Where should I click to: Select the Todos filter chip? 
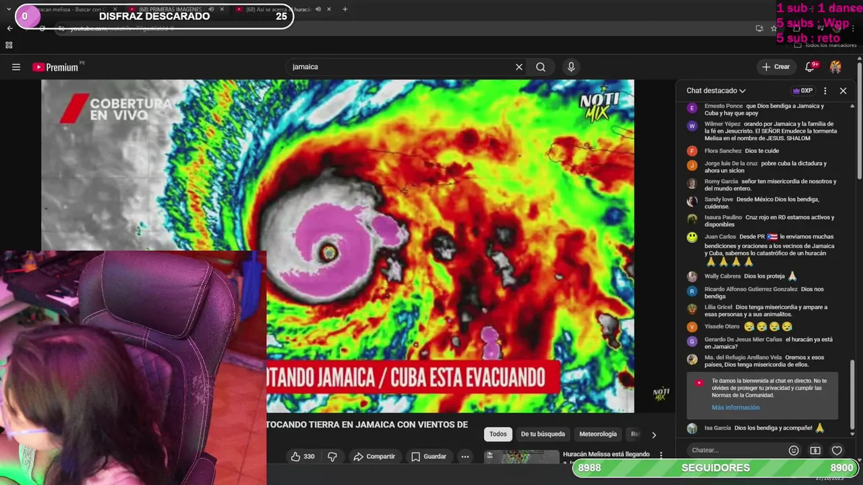(x=498, y=434)
